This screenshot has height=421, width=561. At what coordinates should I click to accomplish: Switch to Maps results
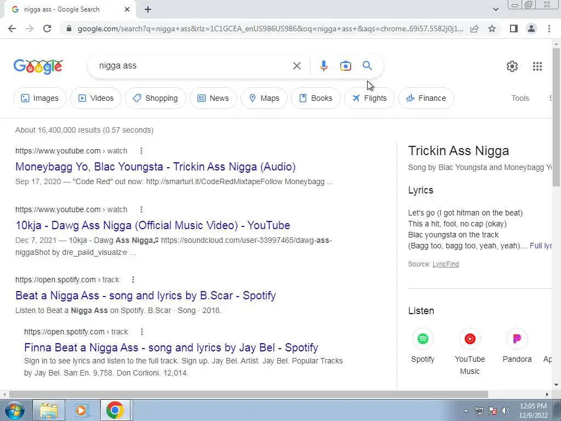(x=264, y=98)
